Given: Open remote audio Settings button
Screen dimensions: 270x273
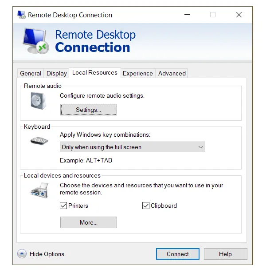Looking at the screenshot, I should tap(89, 110).
